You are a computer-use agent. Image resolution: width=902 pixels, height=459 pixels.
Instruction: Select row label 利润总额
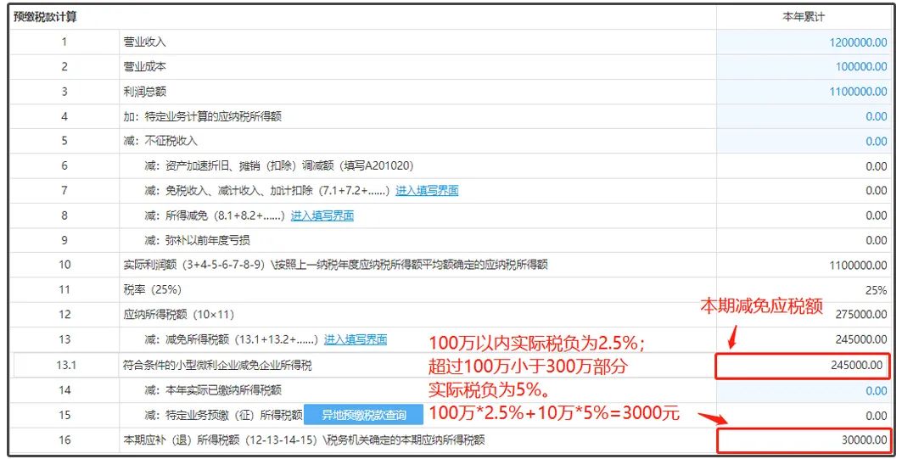144,92
